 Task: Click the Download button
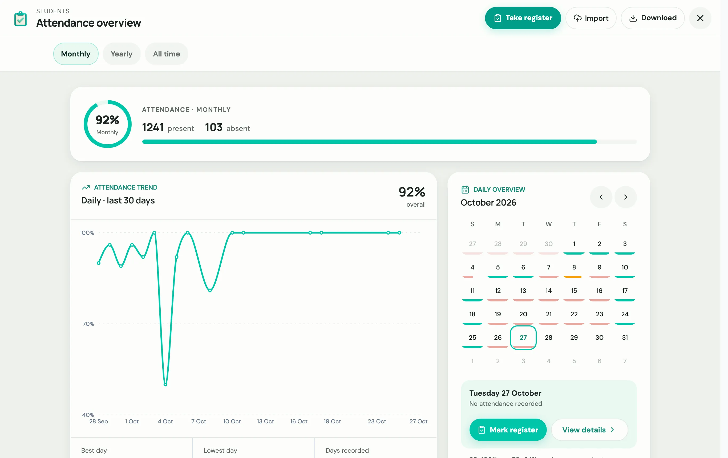click(652, 18)
